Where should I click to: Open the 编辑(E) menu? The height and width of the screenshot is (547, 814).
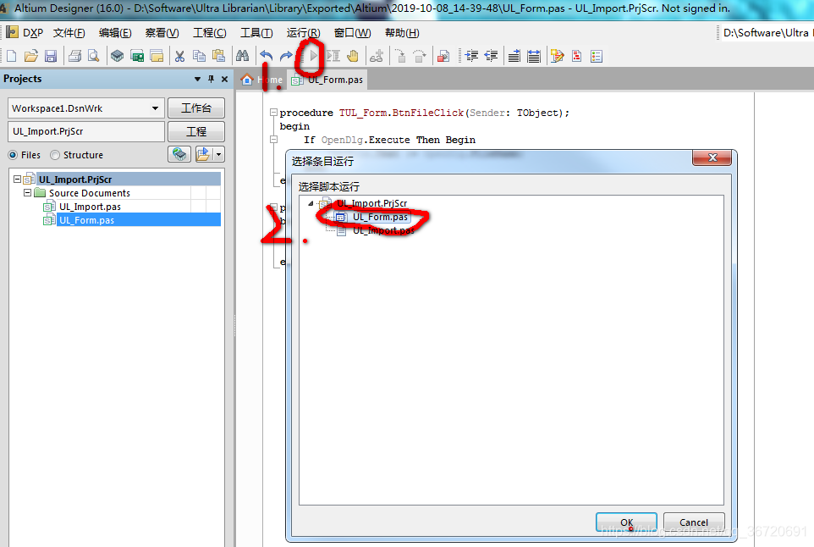point(115,33)
